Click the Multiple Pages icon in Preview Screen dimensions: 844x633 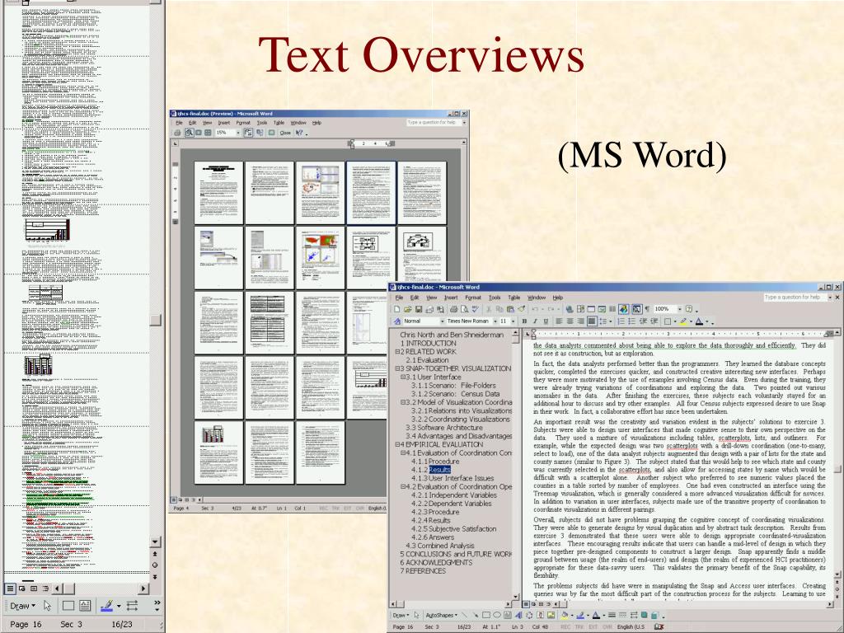click(208, 133)
